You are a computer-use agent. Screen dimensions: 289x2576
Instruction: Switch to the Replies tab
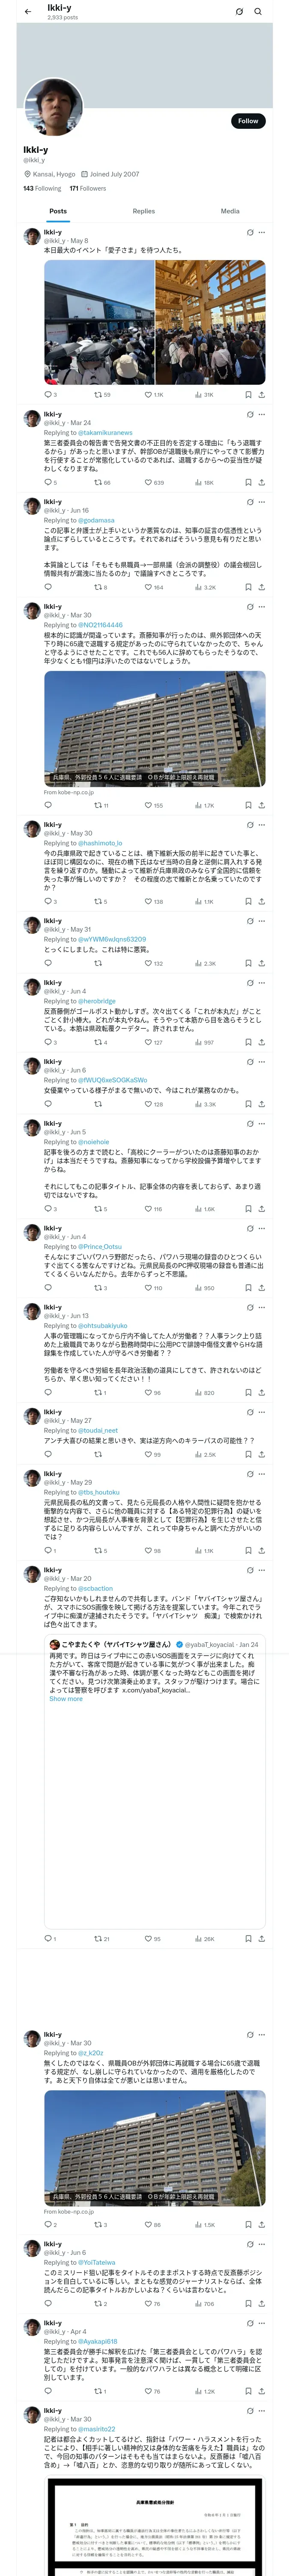click(x=143, y=211)
